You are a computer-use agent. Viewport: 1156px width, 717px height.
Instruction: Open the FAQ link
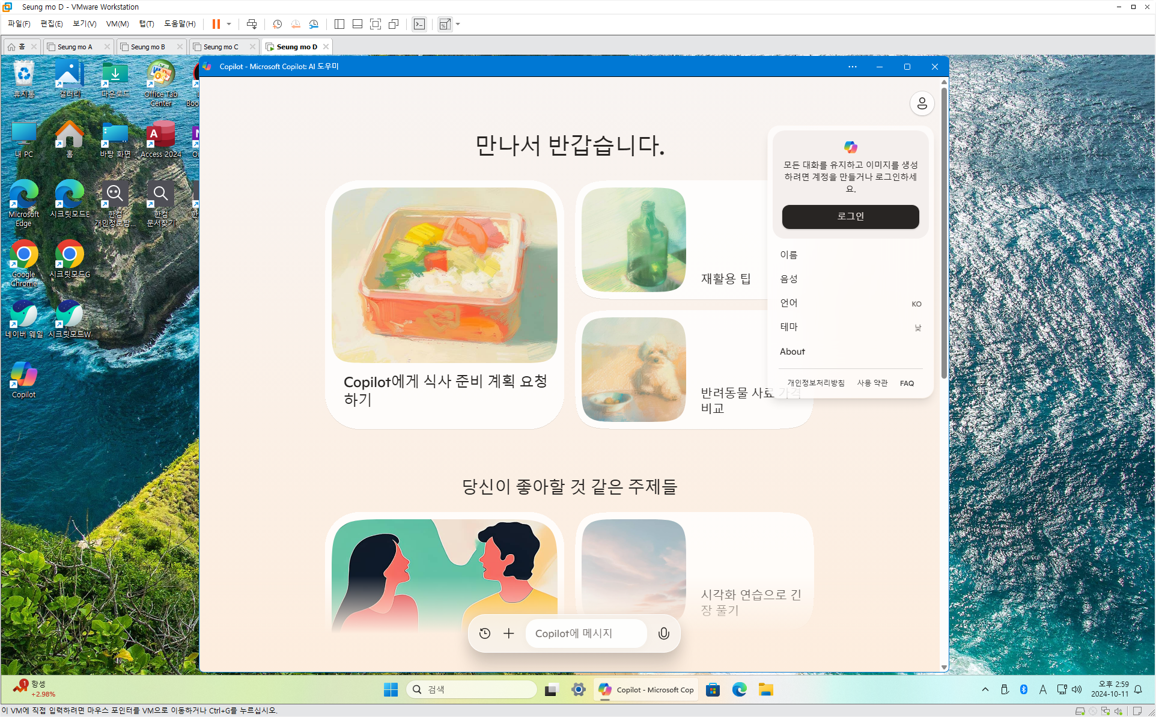(x=907, y=383)
